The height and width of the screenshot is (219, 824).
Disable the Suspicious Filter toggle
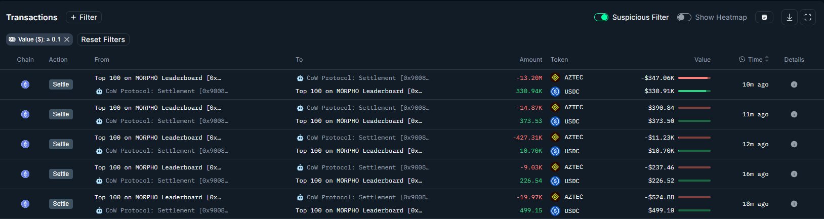(x=601, y=17)
